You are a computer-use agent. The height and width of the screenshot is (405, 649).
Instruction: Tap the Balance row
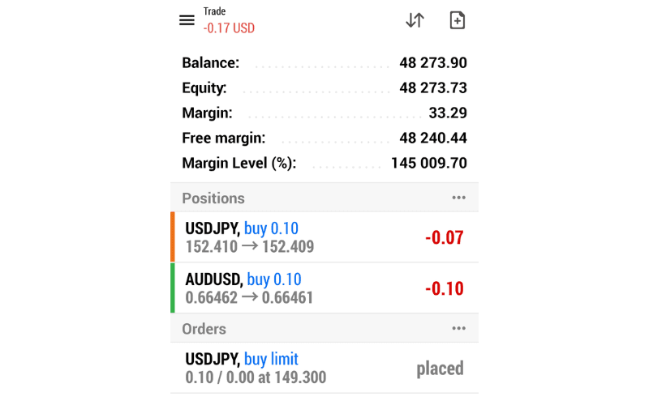point(324,63)
